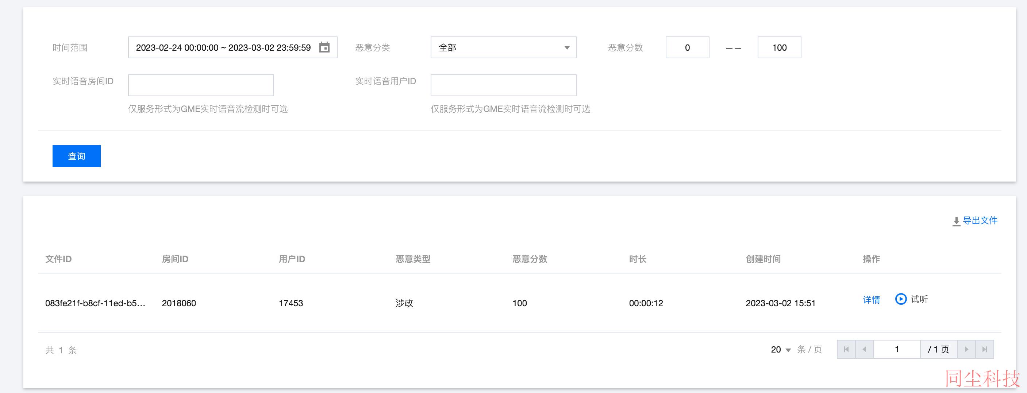Click room ID cell 2018060
The height and width of the screenshot is (393, 1027).
(179, 303)
